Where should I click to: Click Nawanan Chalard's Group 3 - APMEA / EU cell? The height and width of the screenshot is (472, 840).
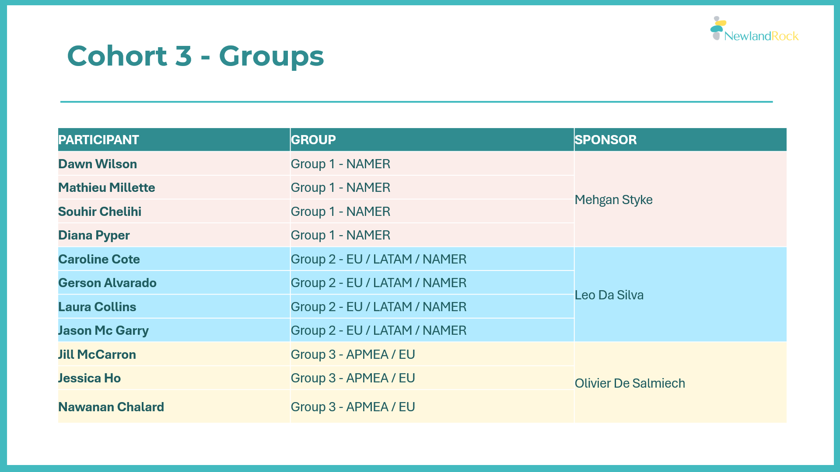coord(432,406)
